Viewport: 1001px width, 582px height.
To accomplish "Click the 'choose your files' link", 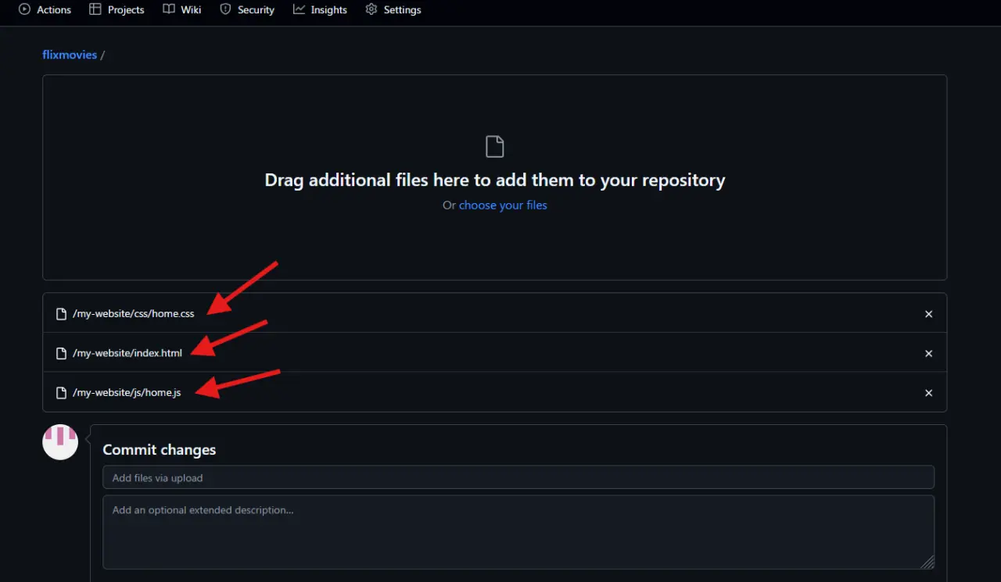I will point(503,205).
